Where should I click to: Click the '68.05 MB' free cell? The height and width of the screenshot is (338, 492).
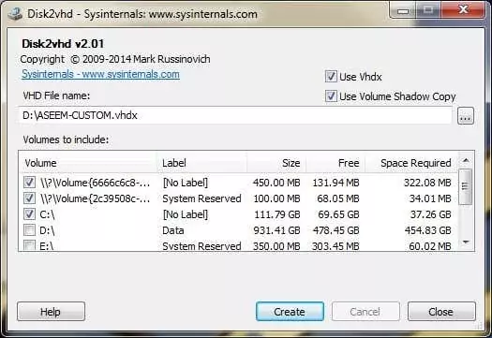coord(338,198)
